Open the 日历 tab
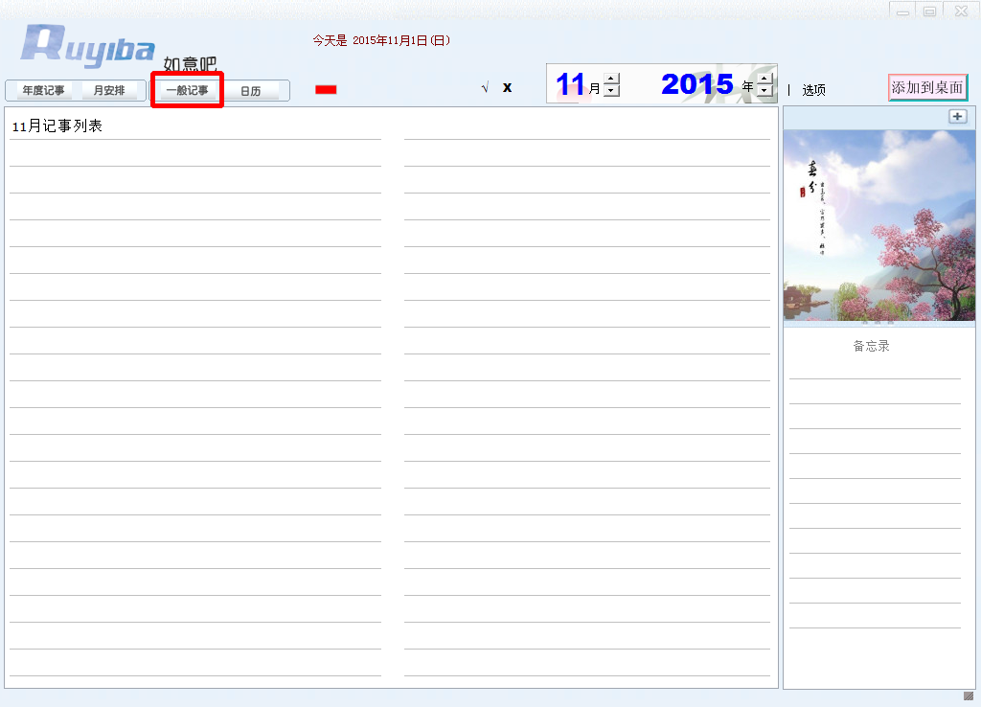The image size is (981, 707). coord(250,91)
